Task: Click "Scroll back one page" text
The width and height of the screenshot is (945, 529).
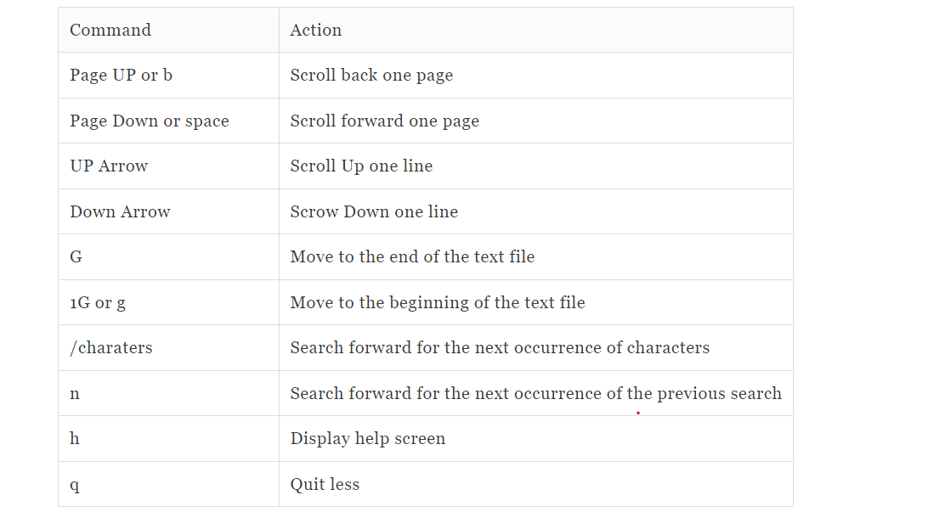Action: coord(371,76)
